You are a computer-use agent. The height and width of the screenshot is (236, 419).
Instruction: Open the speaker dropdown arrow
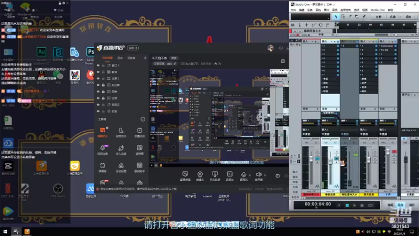coord(265,175)
